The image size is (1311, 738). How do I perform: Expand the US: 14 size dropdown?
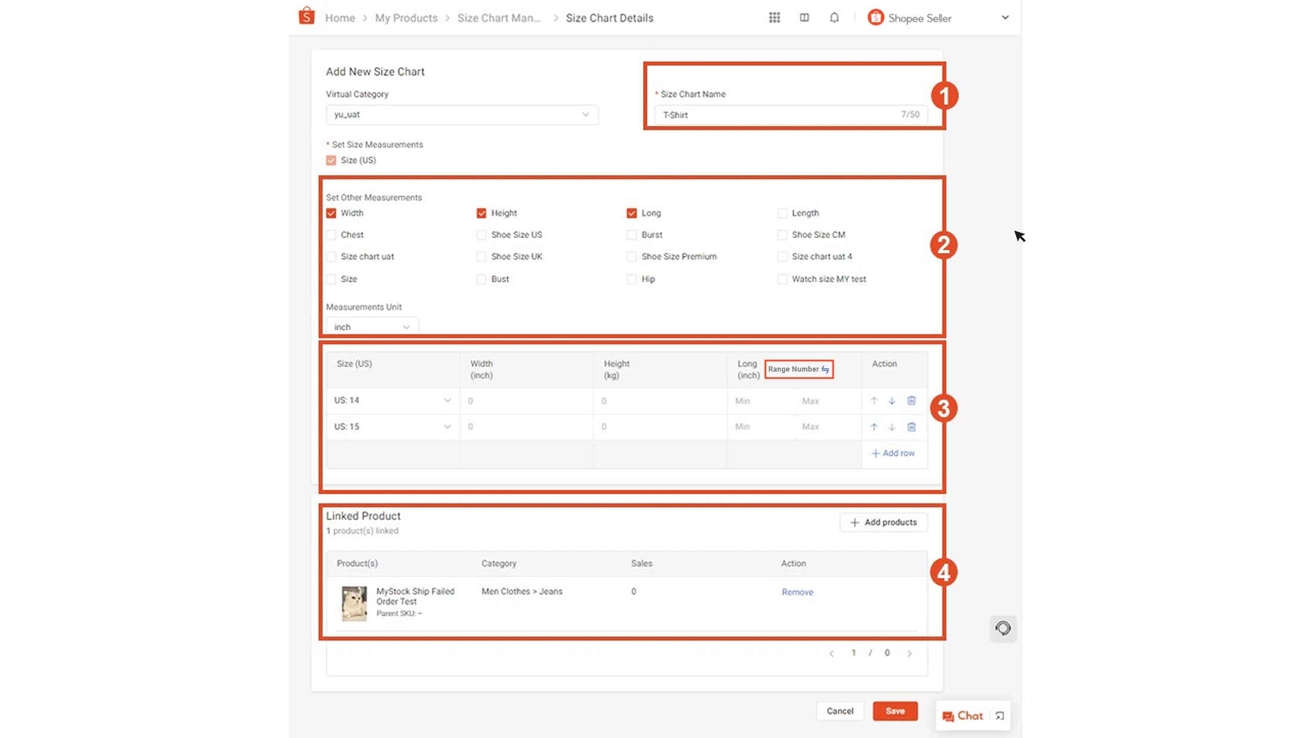click(448, 400)
